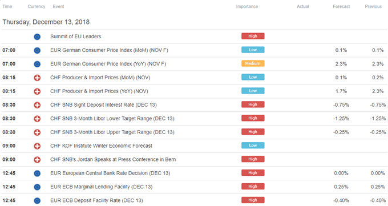Click Swiss flag for Libor Upper Target Range
This screenshot has width=388, height=206.
click(x=37, y=132)
